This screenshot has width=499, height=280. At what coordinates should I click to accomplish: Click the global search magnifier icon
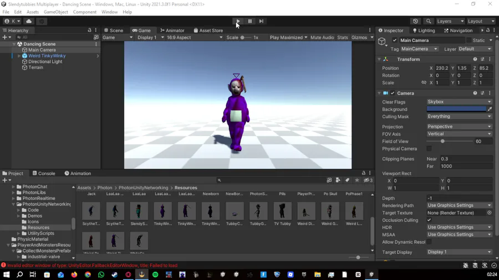pyautogui.click(x=429, y=21)
